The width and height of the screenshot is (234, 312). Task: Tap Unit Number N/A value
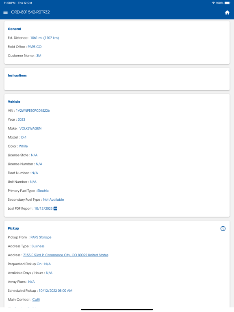tap(33, 182)
